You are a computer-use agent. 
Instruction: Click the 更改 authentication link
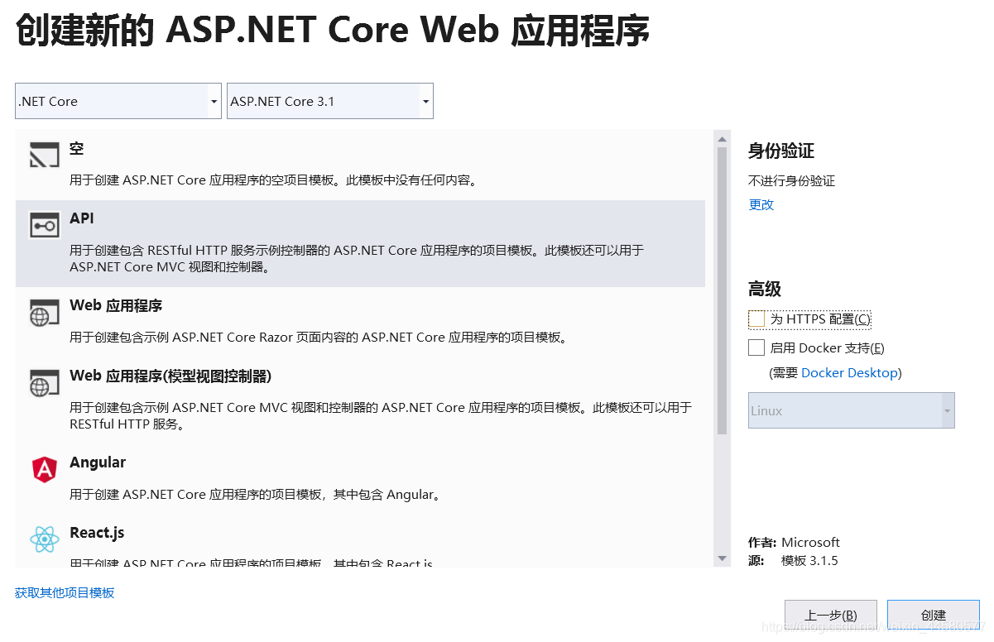point(761,204)
